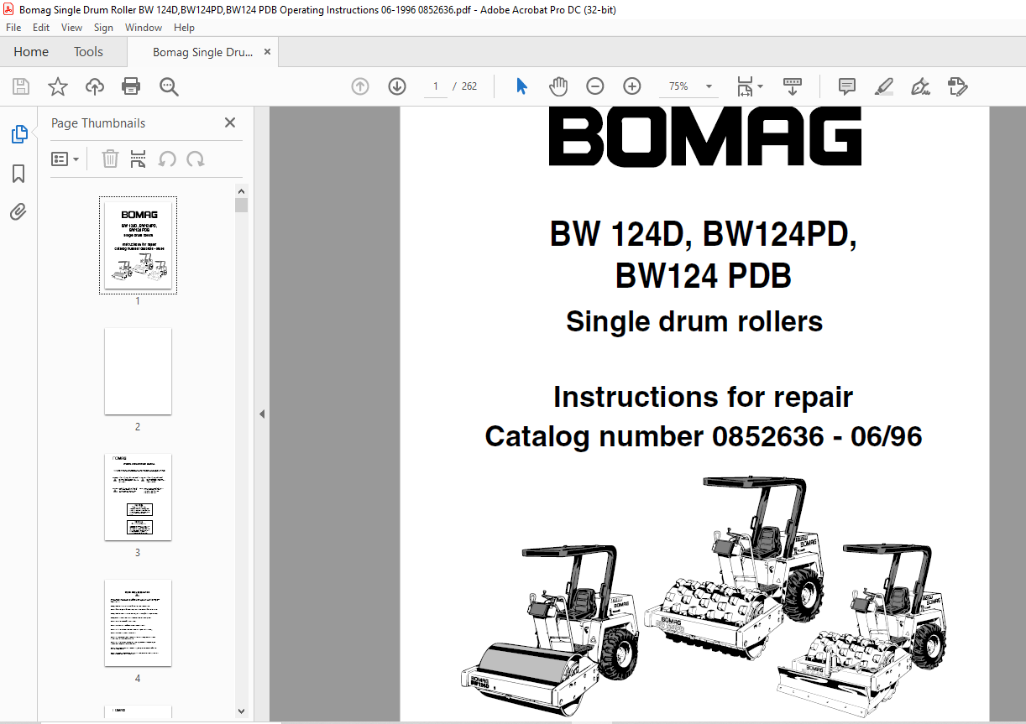Click the upload to cloud icon
Screen dimensions: 1026x724
tap(95, 86)
